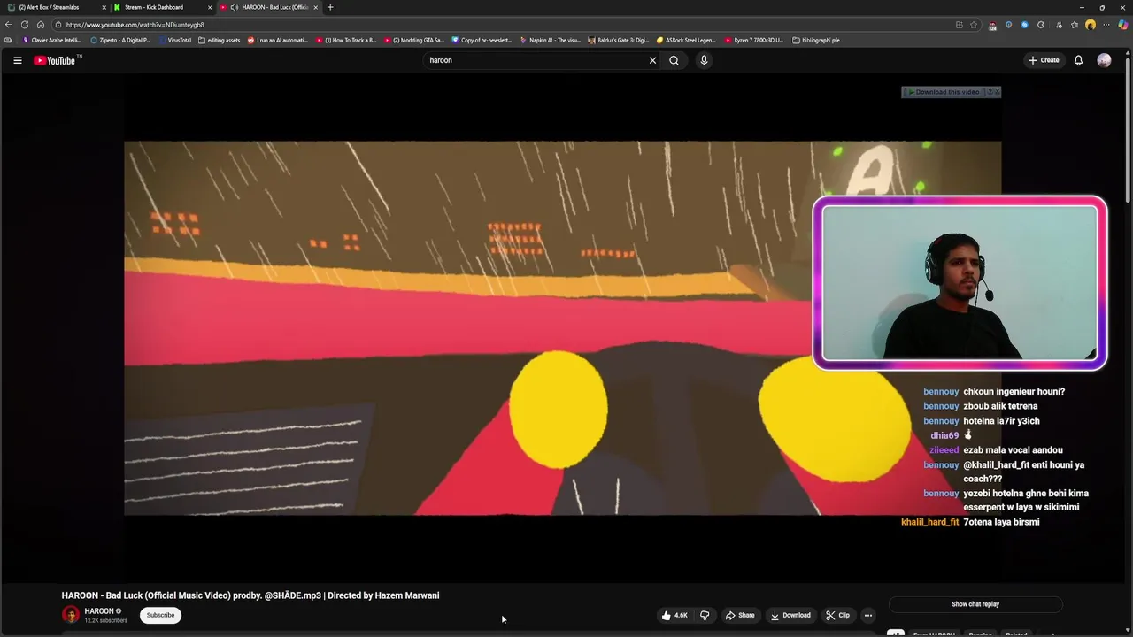This screenshot has height=637, width=1133.
Task: Open the Copy of hr-newsletter bookmark
Action: 482,40
